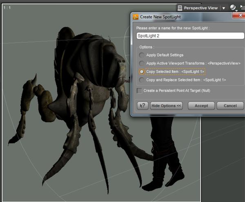Click the DAZ Studio icon in dialog title

pyautogui.click(x=136, y=17)
